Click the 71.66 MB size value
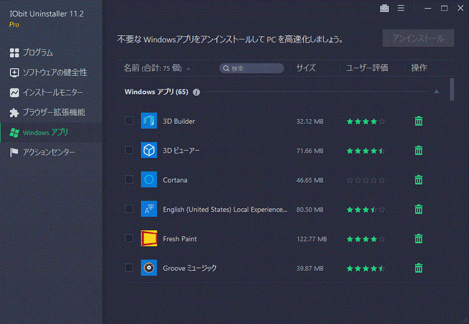The width and height of the screenshot is (469, 324). (310, 151)
